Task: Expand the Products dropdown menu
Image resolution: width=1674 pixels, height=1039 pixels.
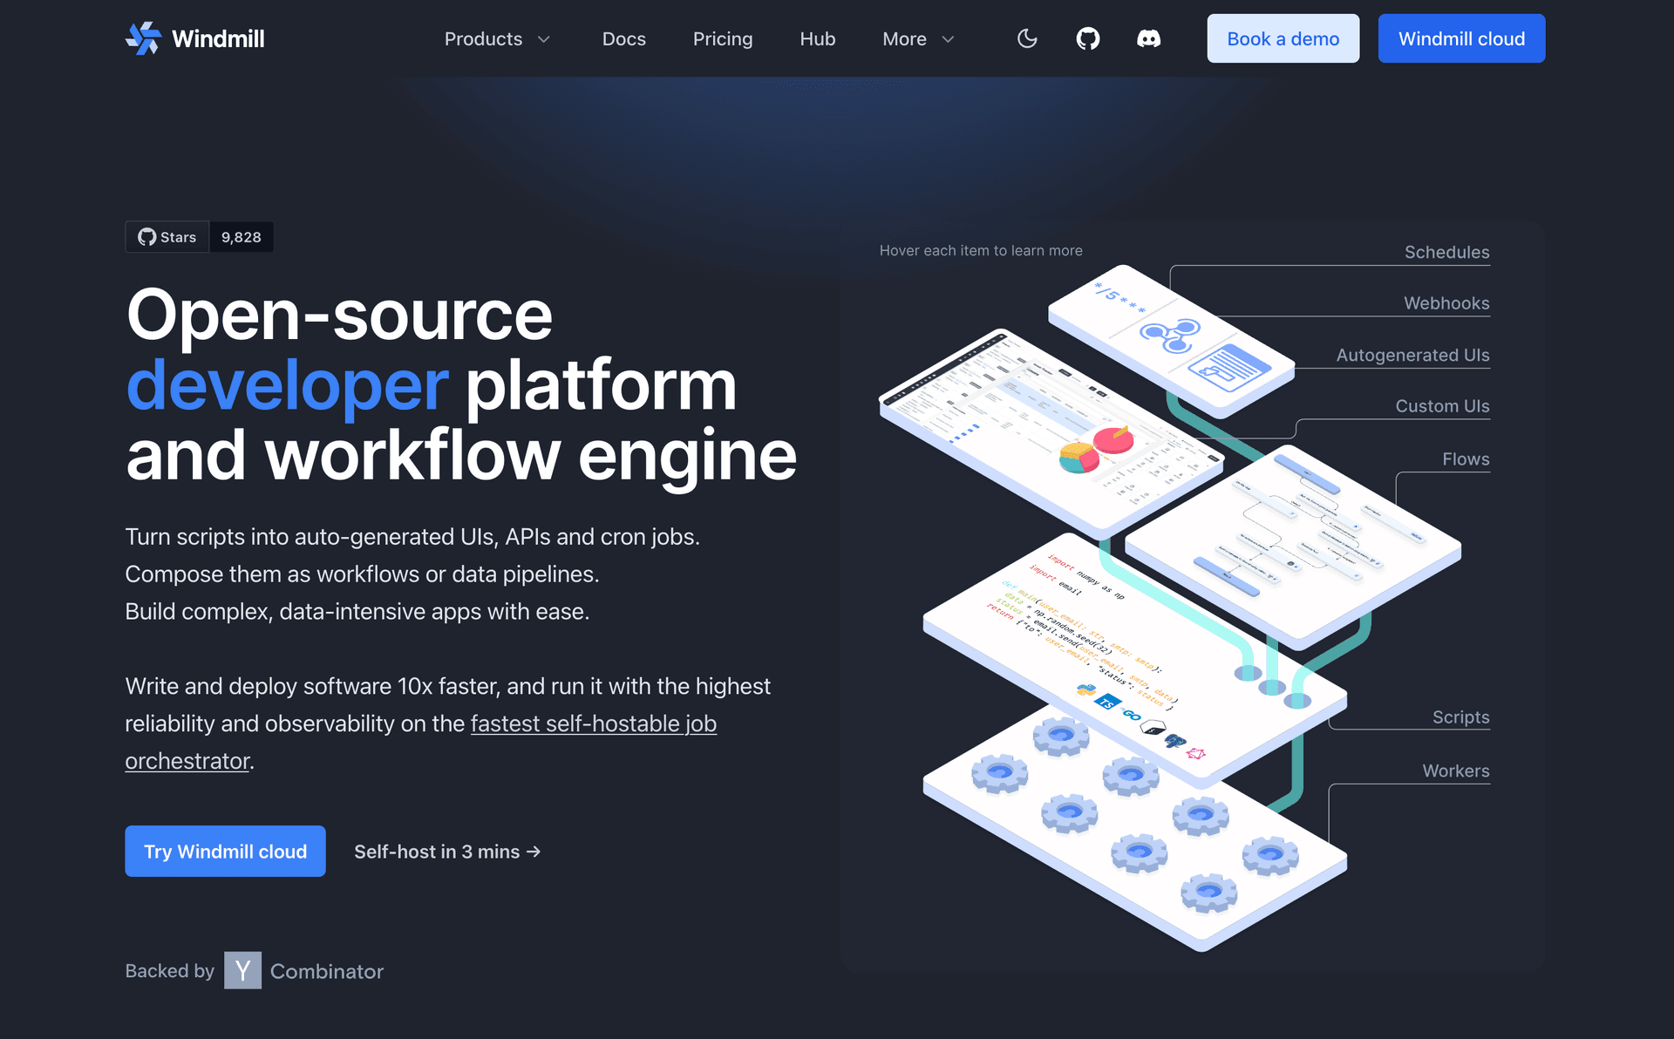Action: pyautogui.click(x=497, y=38)
